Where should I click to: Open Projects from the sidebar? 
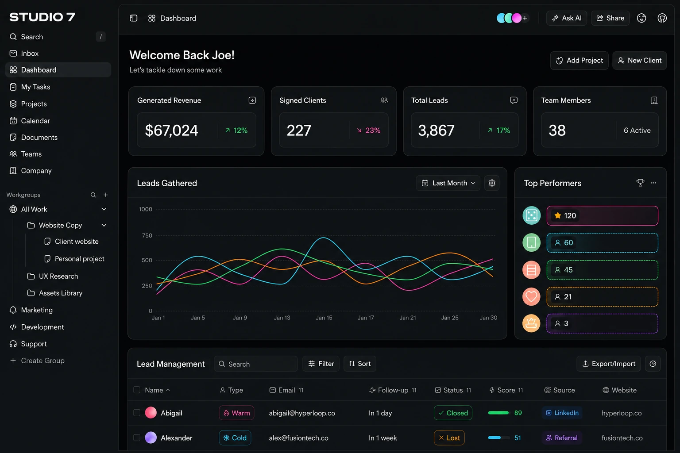[58, 104]
